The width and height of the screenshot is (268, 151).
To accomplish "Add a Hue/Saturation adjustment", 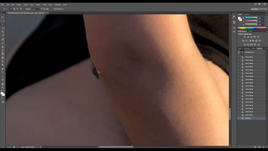I will 243,41.
